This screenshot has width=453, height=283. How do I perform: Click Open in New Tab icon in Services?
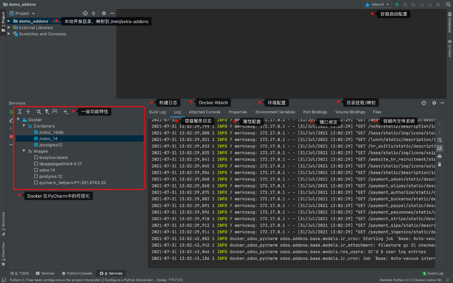point(55,112)
